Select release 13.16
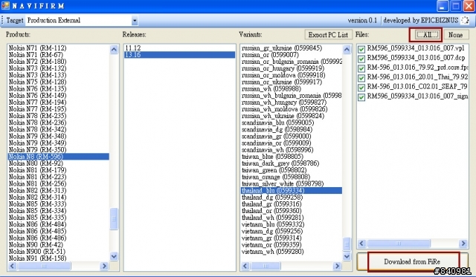The image size is (476, 277). (x=179, y=55)
